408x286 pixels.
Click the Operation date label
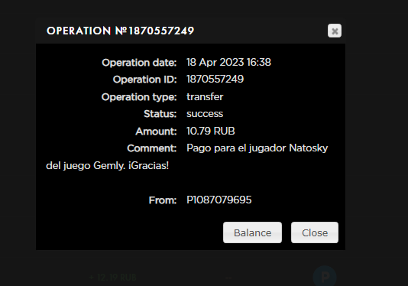139,63
